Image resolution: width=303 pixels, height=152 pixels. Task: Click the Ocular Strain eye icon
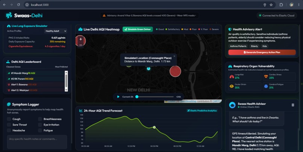click(232, 86)
